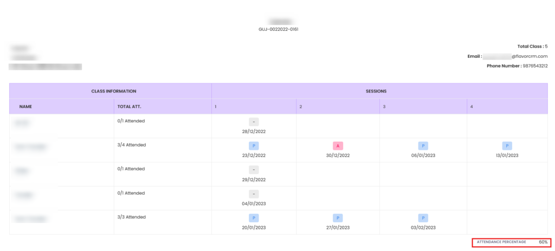Viewport: 555px width, 251px height.
Task: Select the present badge above 13/01/2023
Action: tap(507, 146)
